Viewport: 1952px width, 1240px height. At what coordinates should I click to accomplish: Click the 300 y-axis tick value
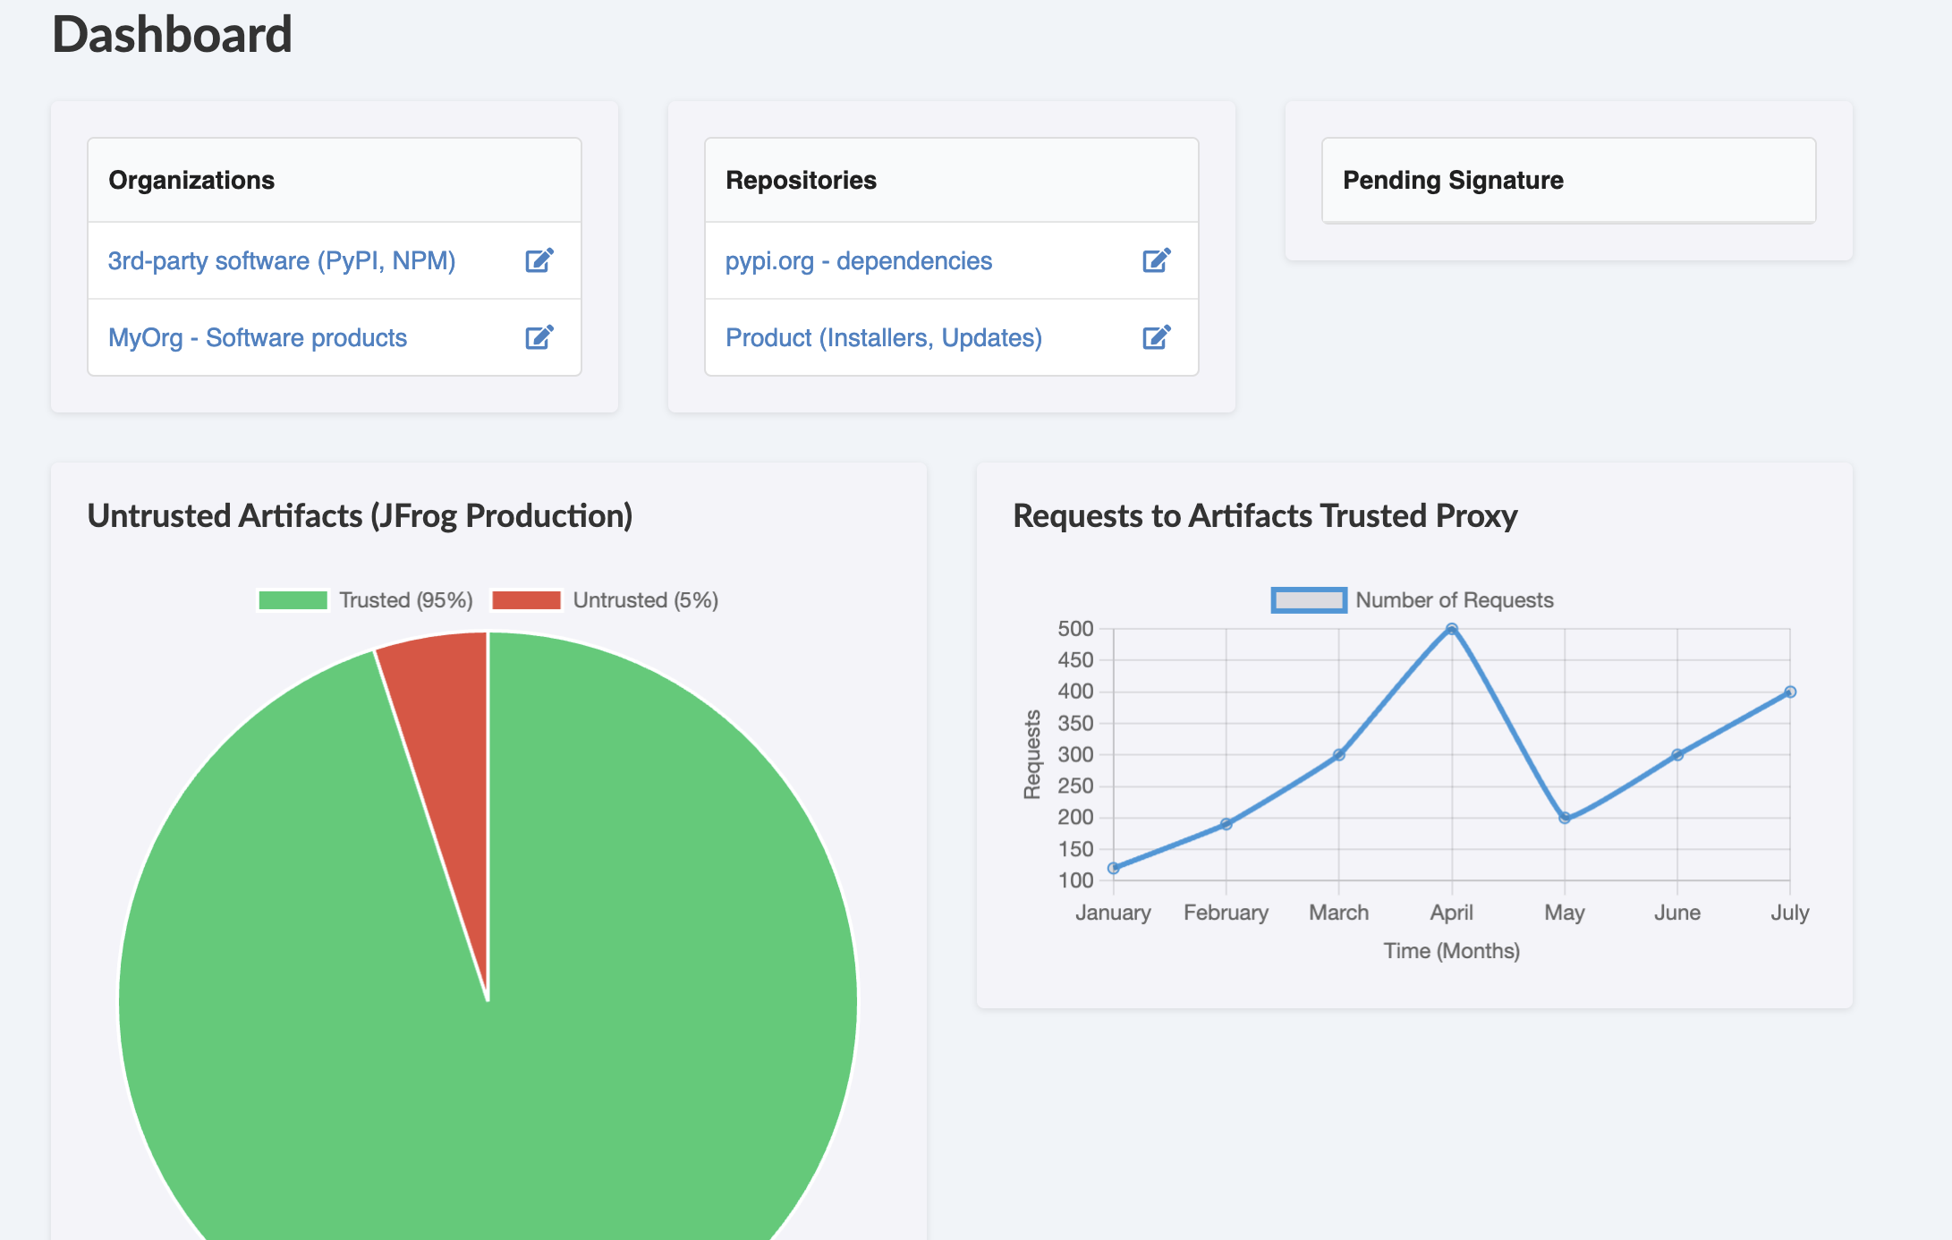[x=1075, y=754]
